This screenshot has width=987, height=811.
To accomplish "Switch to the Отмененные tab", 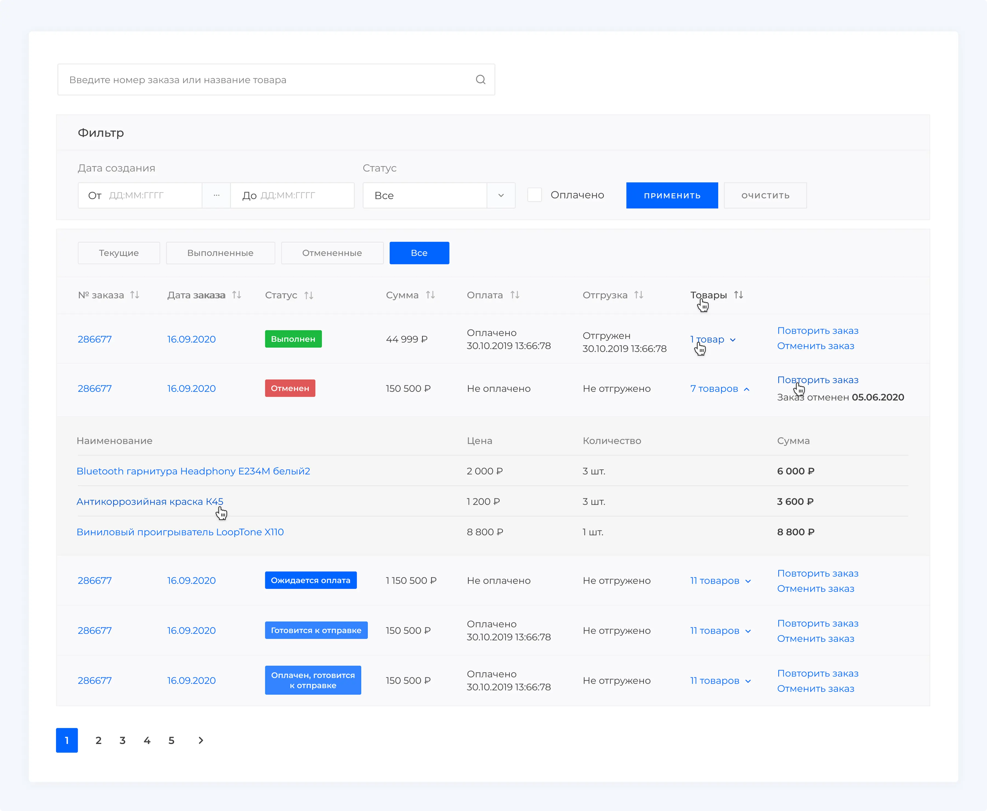I will [x=332, y=253].
